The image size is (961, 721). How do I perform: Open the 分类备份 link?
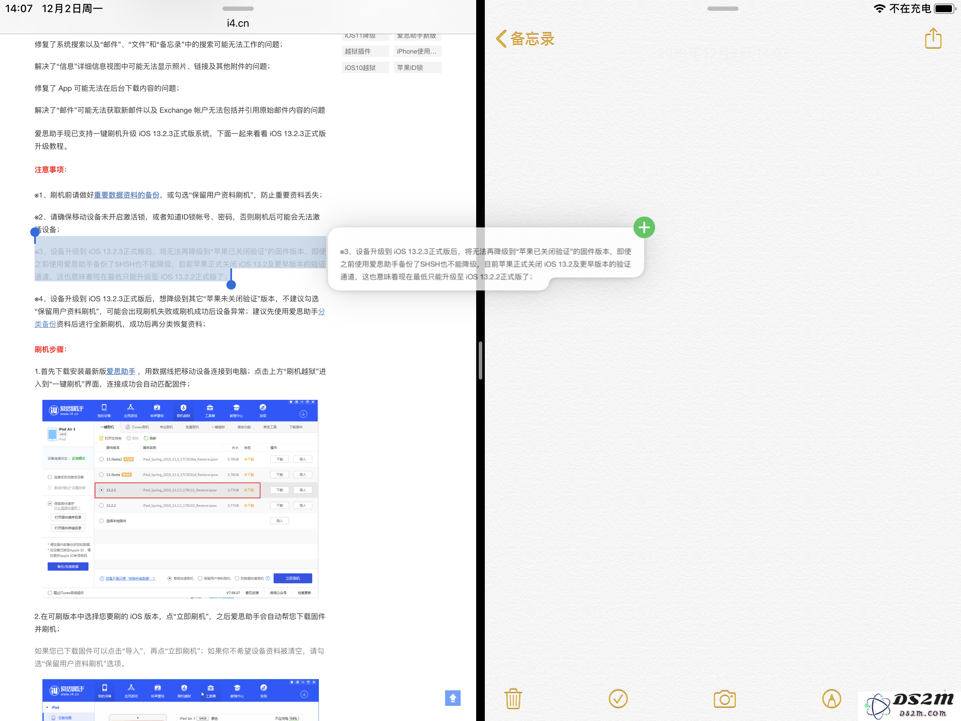180,318
